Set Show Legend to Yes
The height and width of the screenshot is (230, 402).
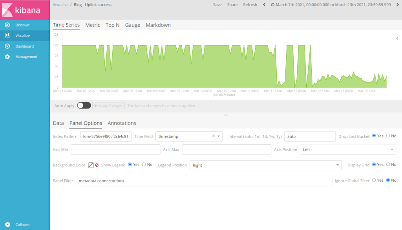[x=130, y=165]
